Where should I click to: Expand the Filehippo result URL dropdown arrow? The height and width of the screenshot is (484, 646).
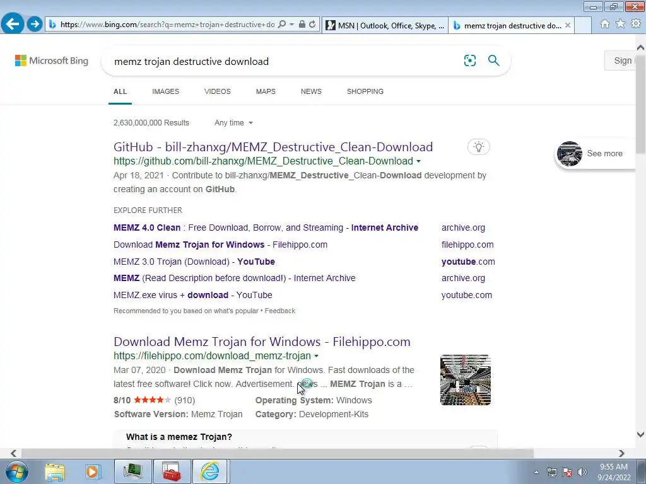click(317, 356)
